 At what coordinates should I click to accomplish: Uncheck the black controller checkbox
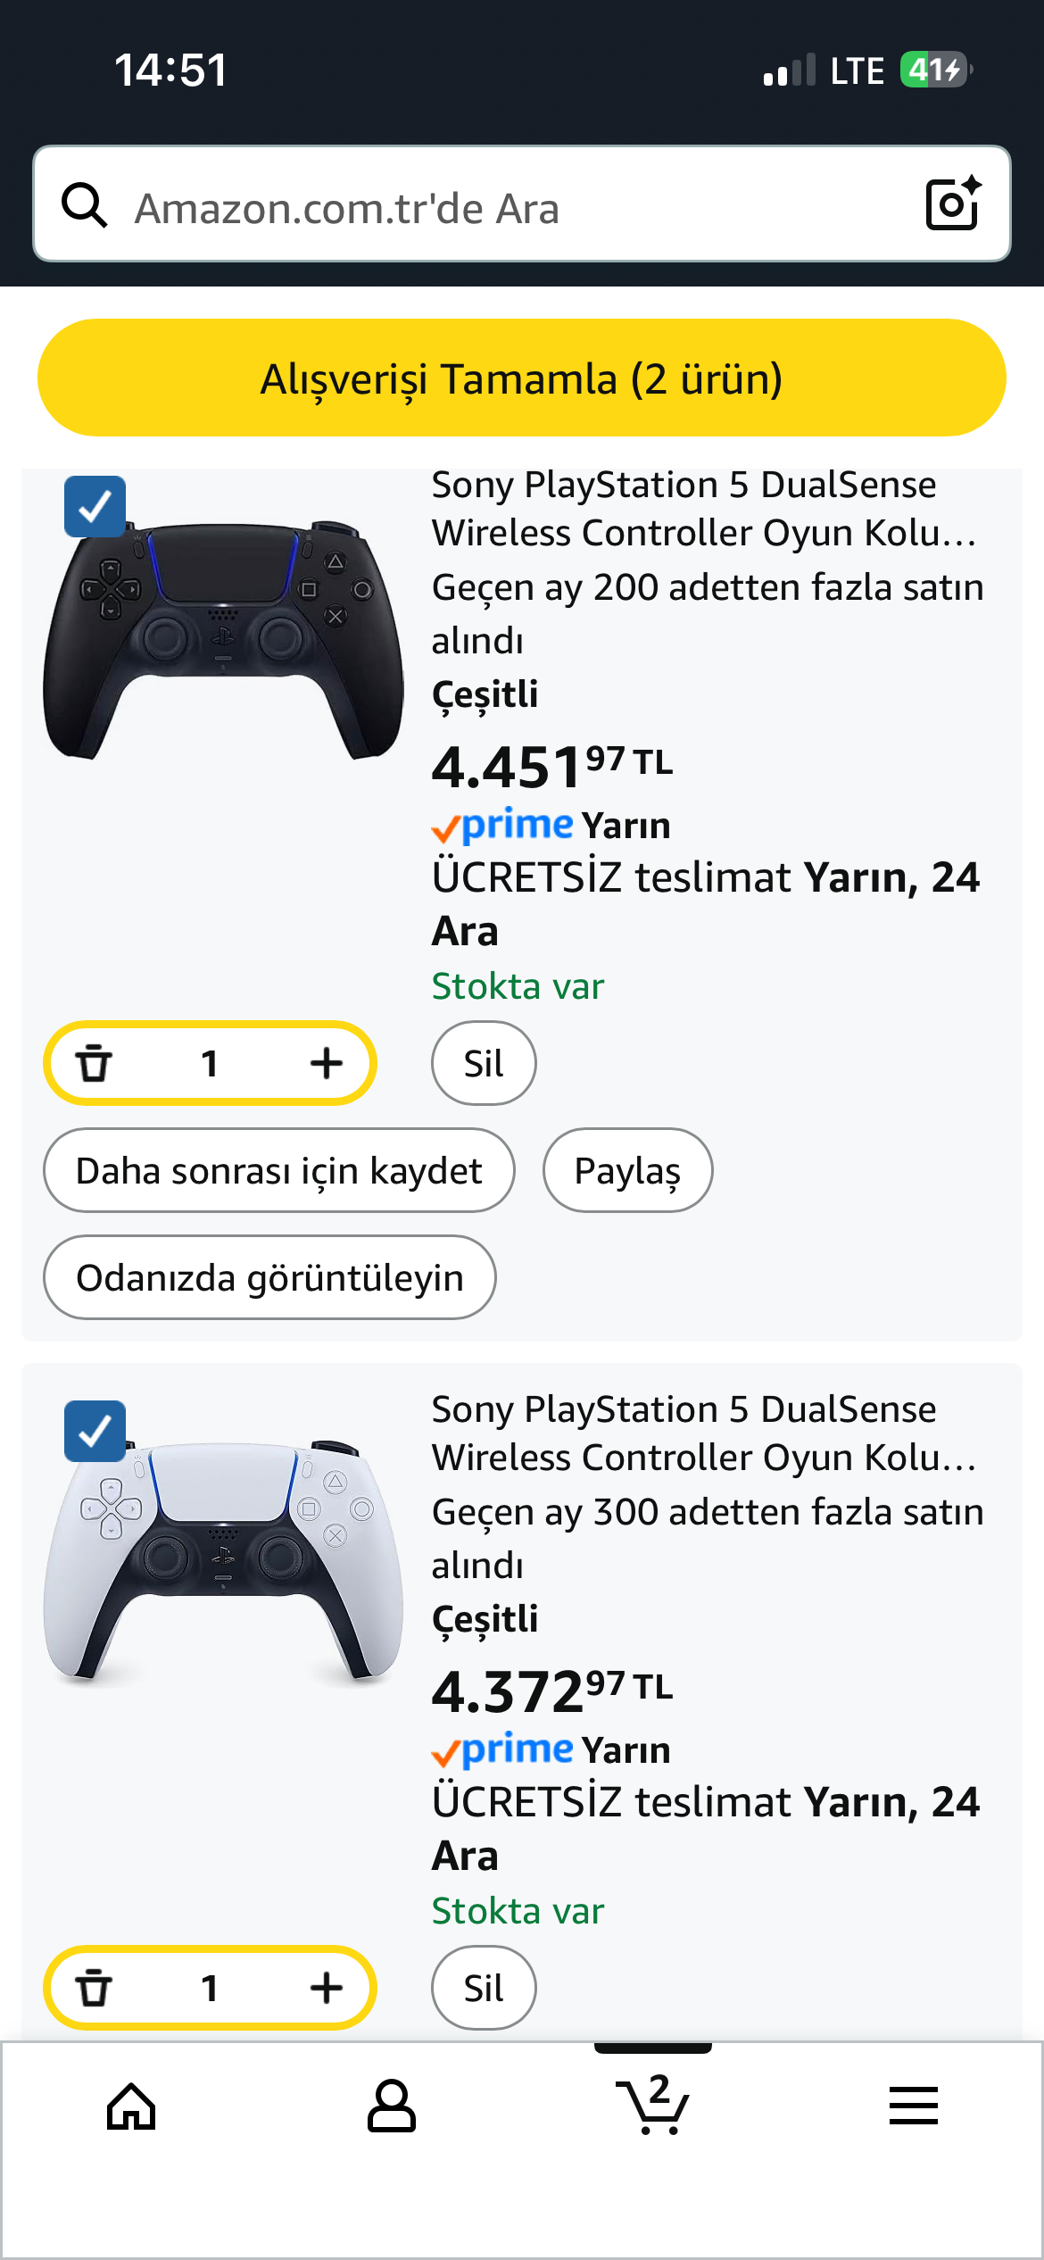[95, 507]
